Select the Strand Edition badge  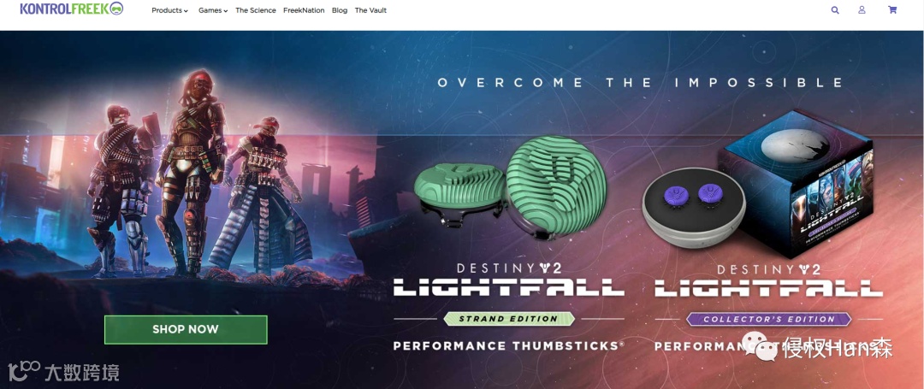(509, 318)
